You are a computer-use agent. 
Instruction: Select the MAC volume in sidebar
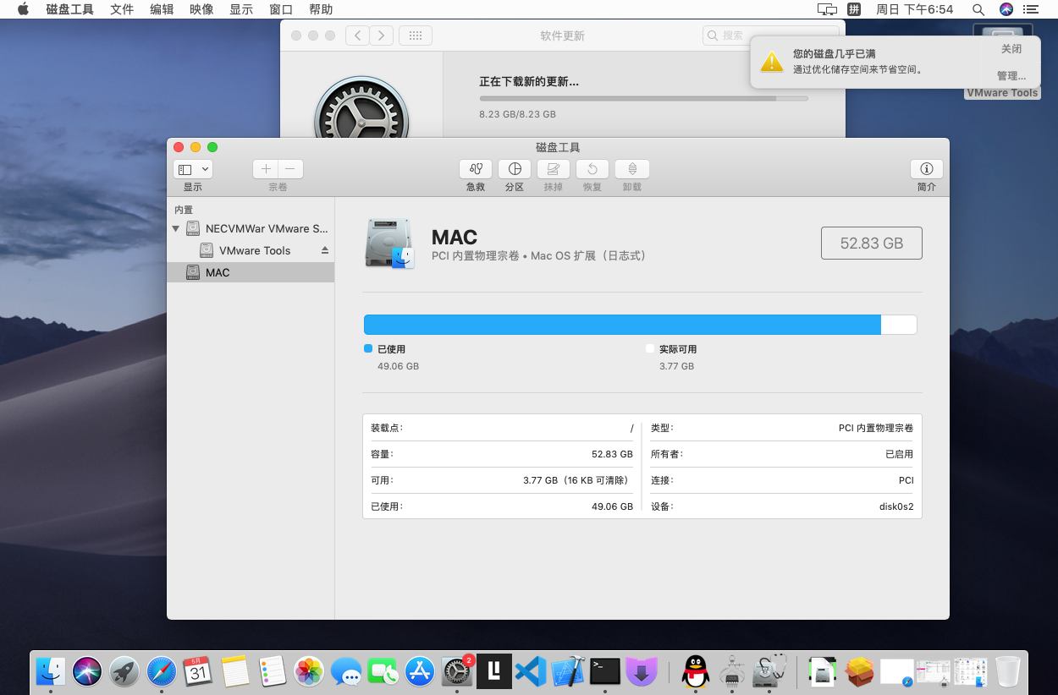pos(251,272)
